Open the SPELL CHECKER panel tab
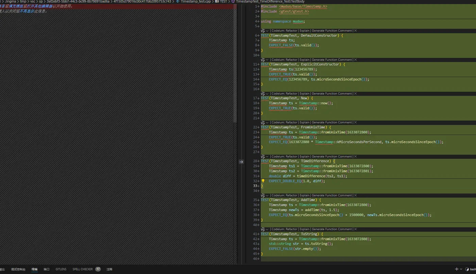 83,269
